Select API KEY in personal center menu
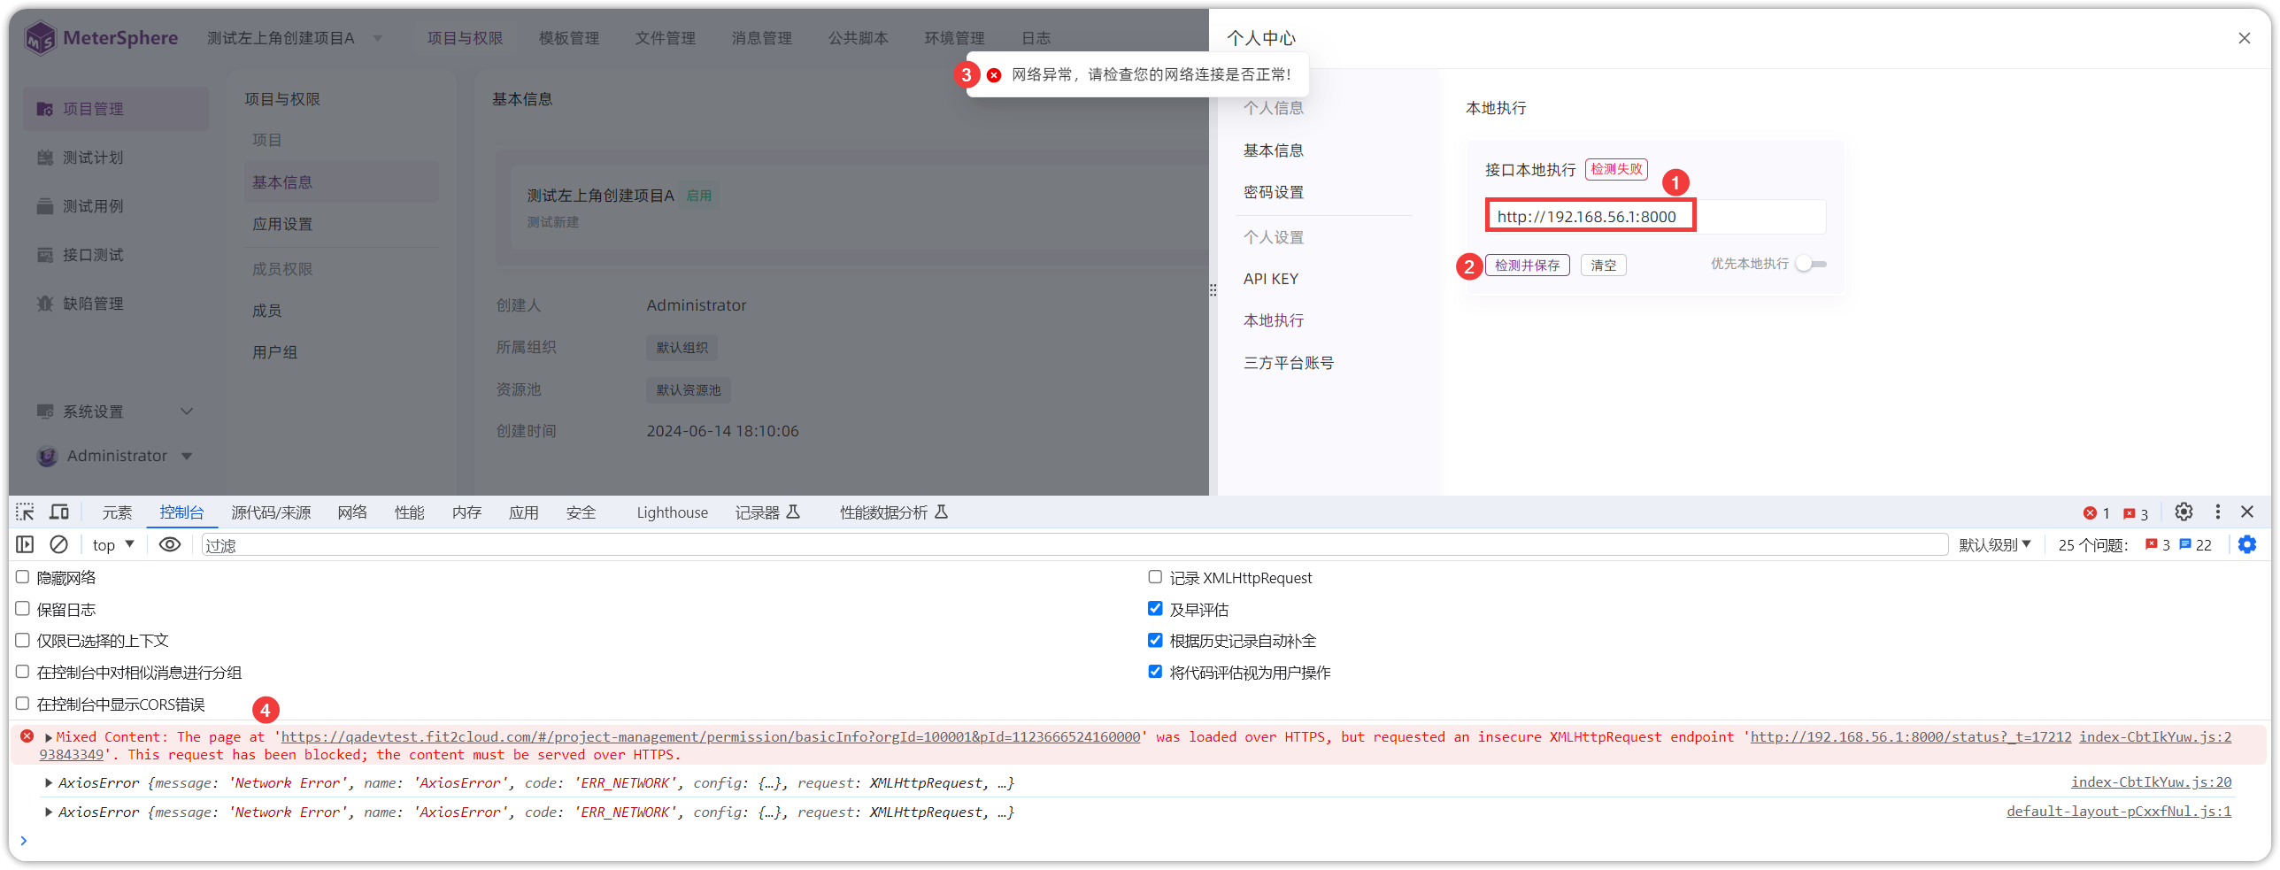Viewport: 2280px width, 870px height. (1271, 279)
